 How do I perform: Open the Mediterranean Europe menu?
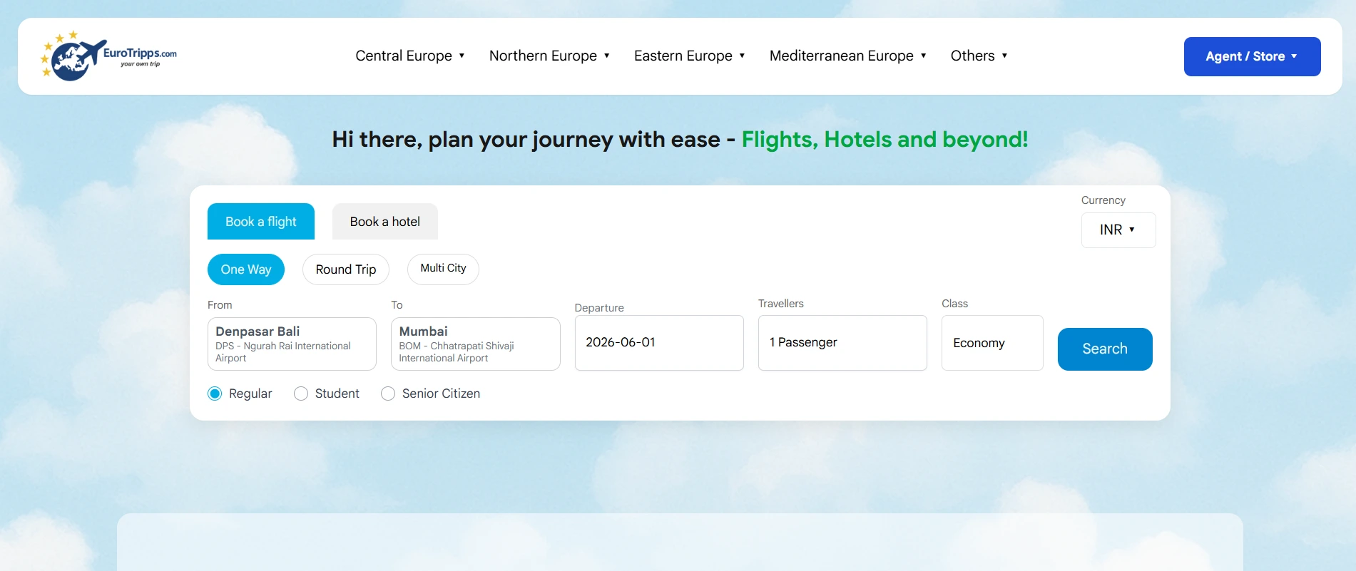click(x=847, y=56)
